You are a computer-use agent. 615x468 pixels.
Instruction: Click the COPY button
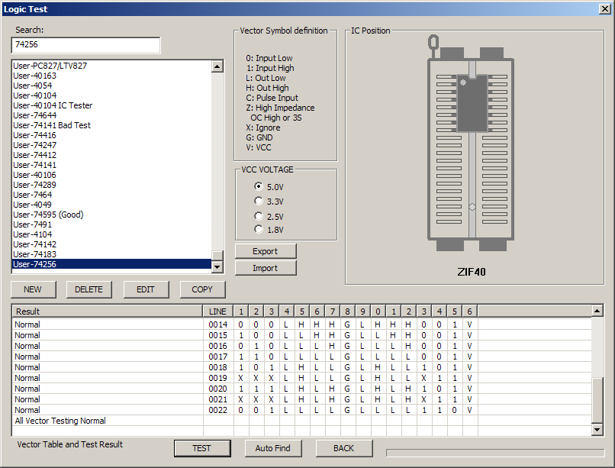[x=201, y=289]
